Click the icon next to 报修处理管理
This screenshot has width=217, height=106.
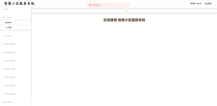(x=4, y=61)
